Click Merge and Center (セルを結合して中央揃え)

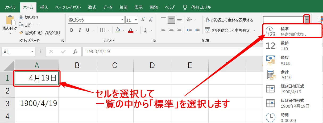(x=228, y=30)
